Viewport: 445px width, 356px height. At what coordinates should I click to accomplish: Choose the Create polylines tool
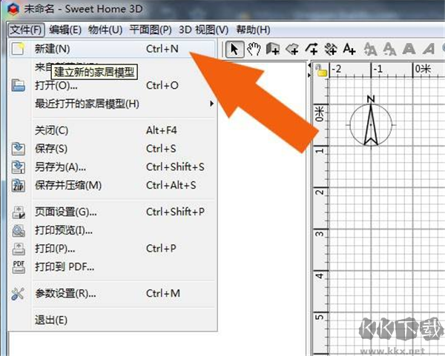click(311, 50)
